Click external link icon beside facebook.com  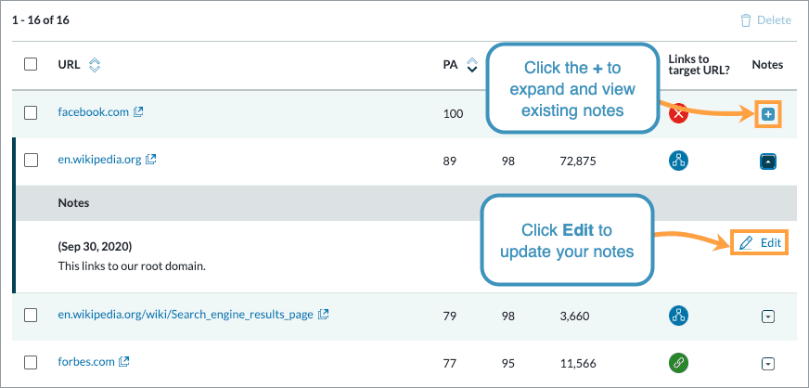[138, 112]
